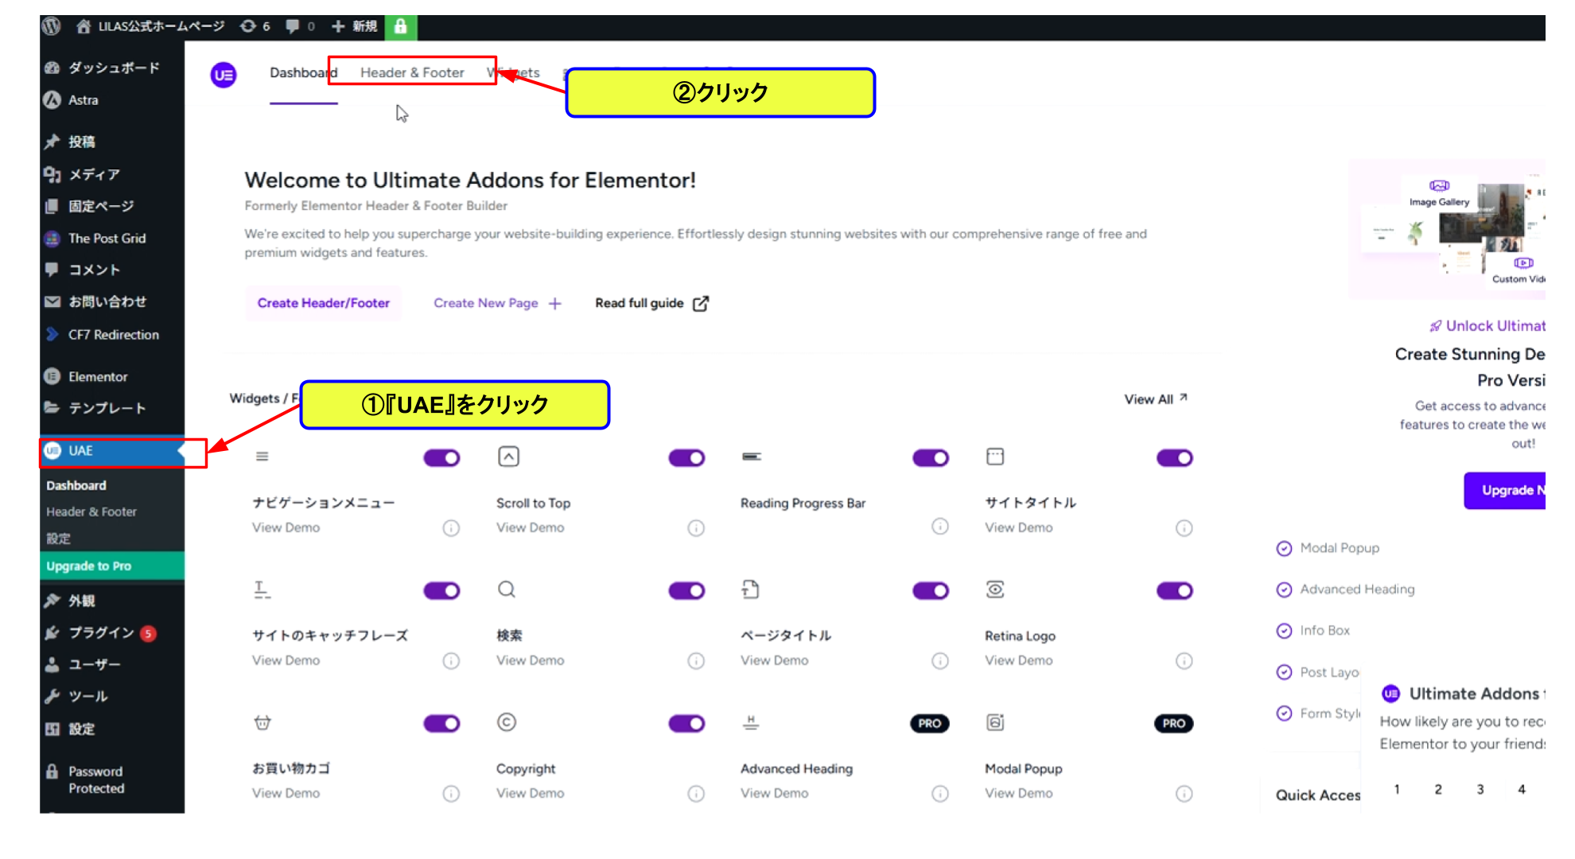This screenshot has height=859, width=1575.
Task: Click info icon for ナビゲーションメニュー
Action: [451, 528]
